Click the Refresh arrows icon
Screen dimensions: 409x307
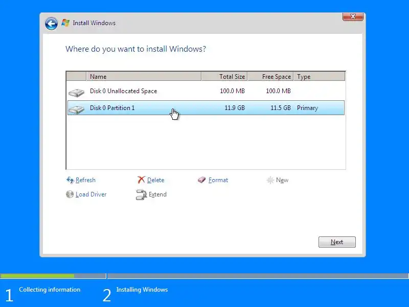click(70, 180)
